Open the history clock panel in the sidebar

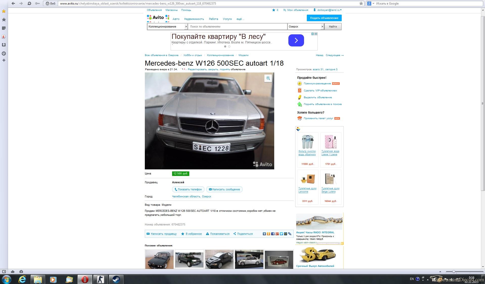[4, 54]
